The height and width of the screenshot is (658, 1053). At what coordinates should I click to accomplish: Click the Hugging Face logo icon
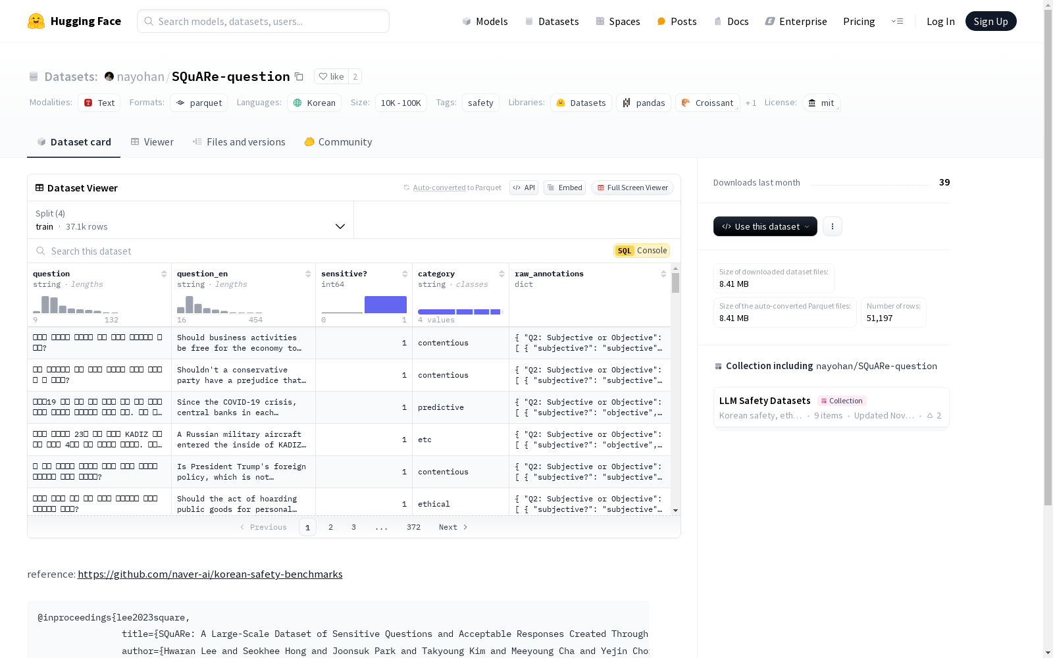coord(36,21)
